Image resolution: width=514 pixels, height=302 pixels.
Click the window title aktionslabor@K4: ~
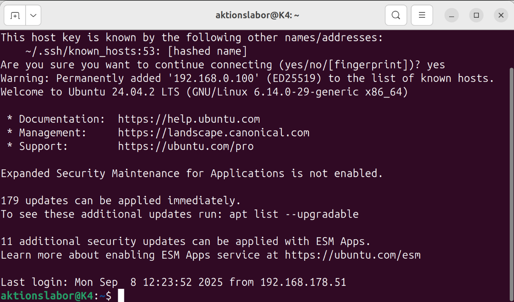257,15
